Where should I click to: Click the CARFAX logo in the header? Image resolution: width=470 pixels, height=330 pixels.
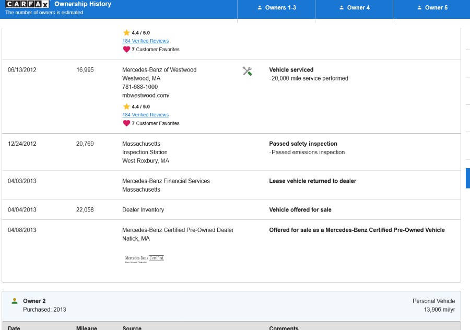tap(27, 4)
